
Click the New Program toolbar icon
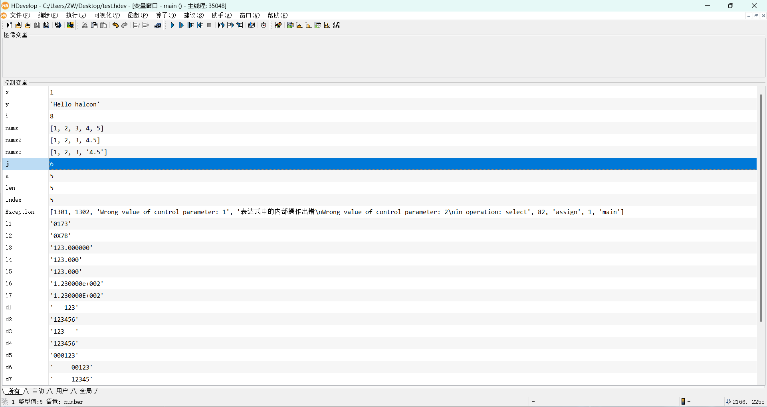pyautogui.click(x=9, y=25)
